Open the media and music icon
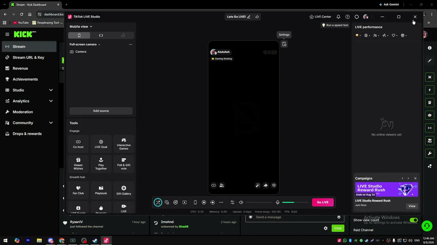Viewport: 437px width, 245px height. coord(167,202)
